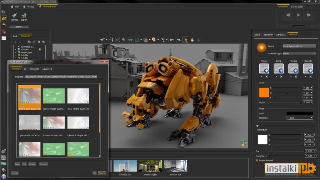Click the Ok button in settings dialog
The image size is (320, 180).
coord(94,173)
